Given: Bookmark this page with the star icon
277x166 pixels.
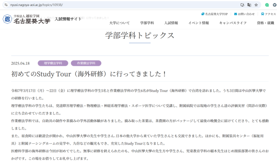Looking at the screenshot, I should tap(256, 5).
